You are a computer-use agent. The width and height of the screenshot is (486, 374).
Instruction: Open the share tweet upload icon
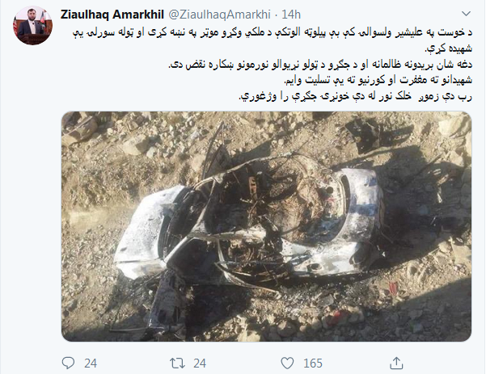pos(396,363)
